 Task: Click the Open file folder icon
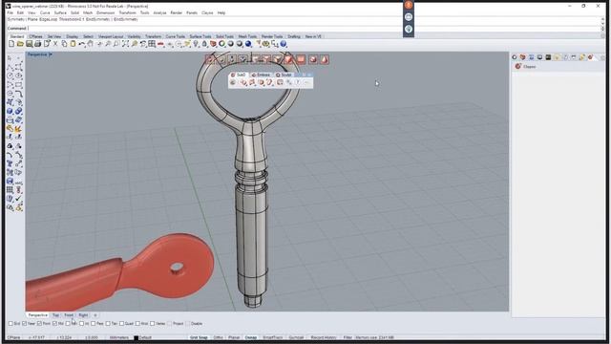pos(20,44)
